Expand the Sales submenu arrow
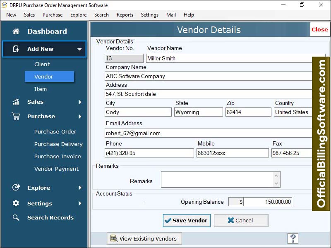Screen dimensions: 331x248 click(x=80, y=102)
